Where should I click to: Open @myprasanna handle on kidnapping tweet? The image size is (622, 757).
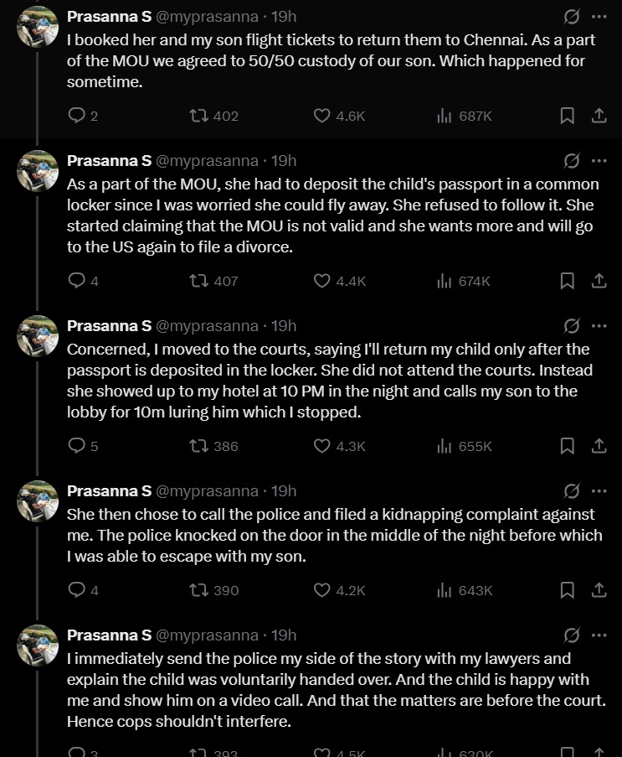tap(207, 490)
